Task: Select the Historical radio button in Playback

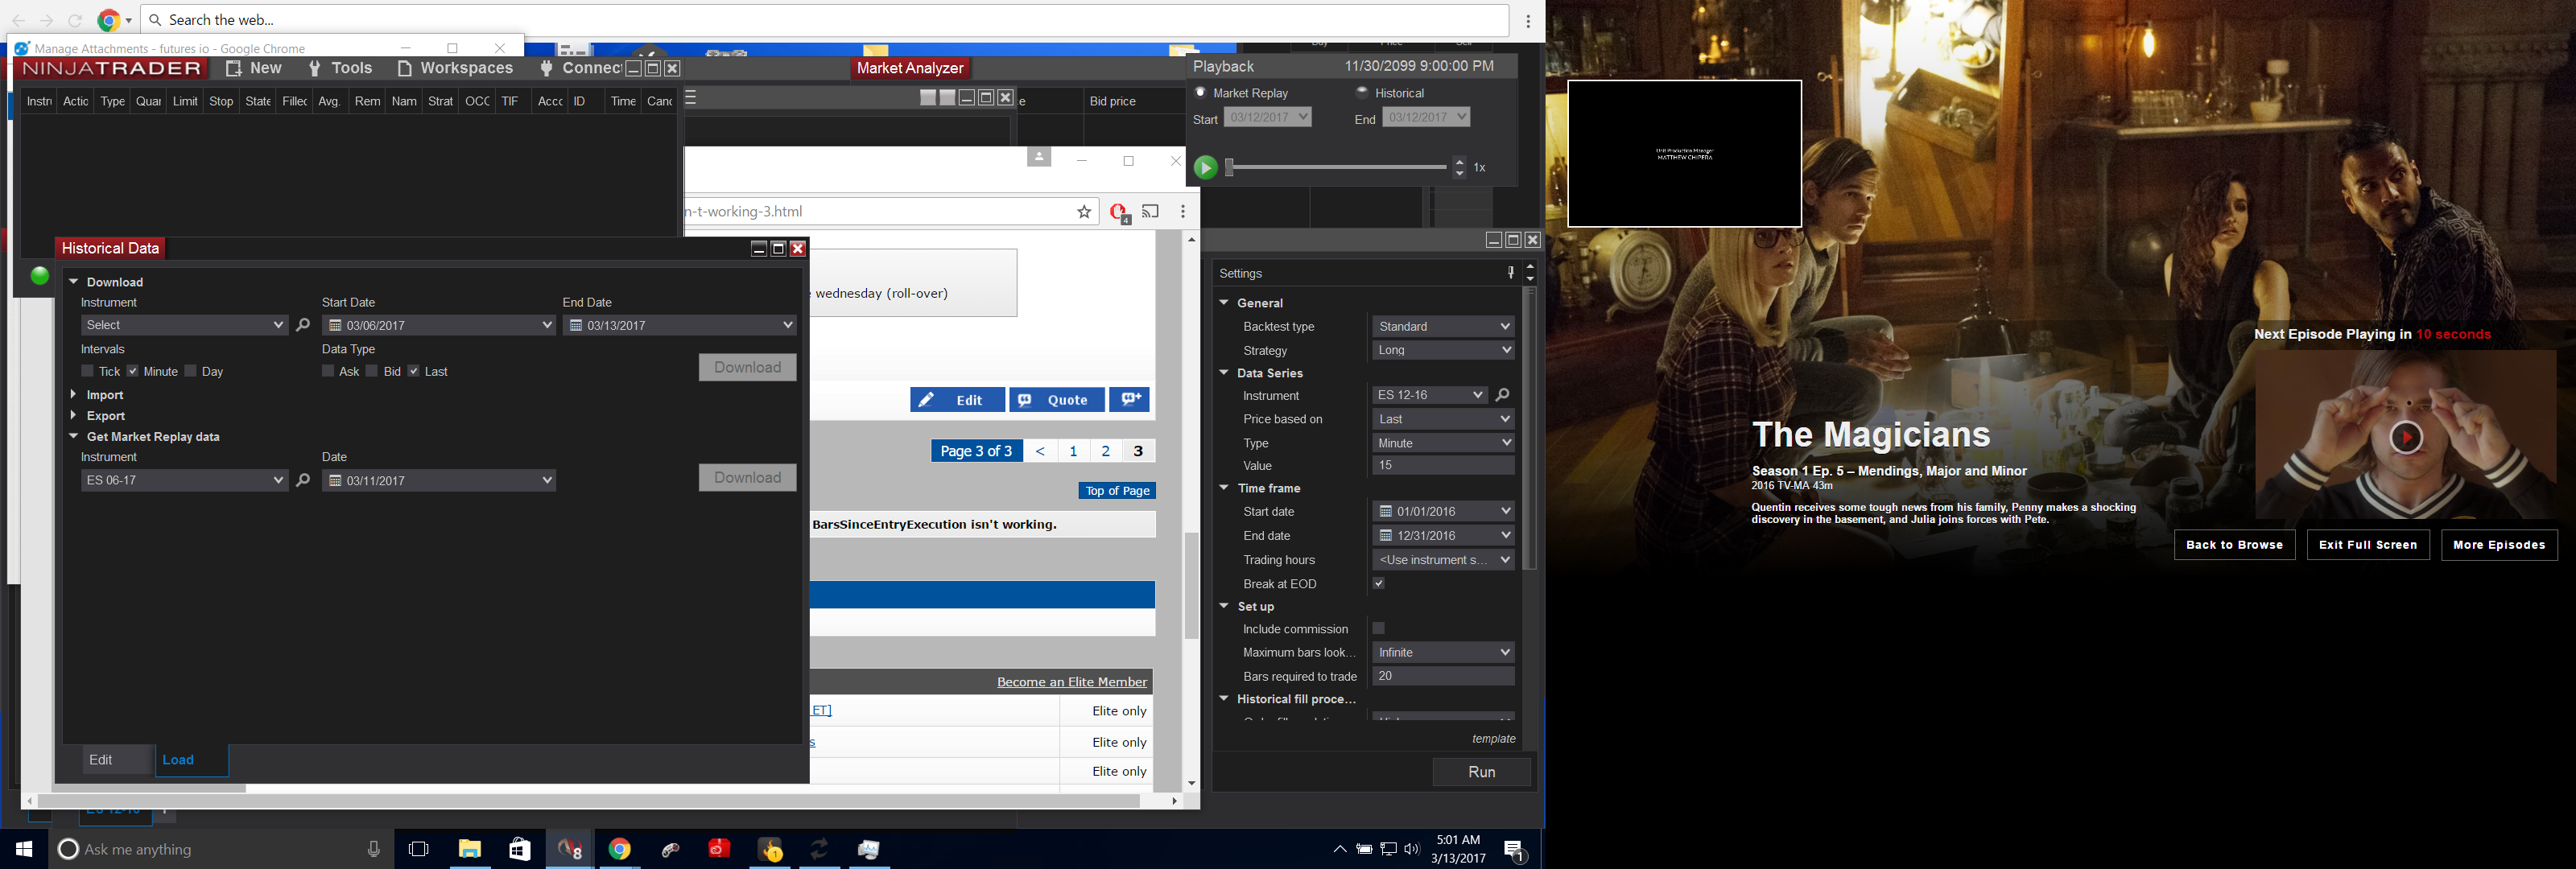Action: pyautogui.click(x=1362, y=93)
